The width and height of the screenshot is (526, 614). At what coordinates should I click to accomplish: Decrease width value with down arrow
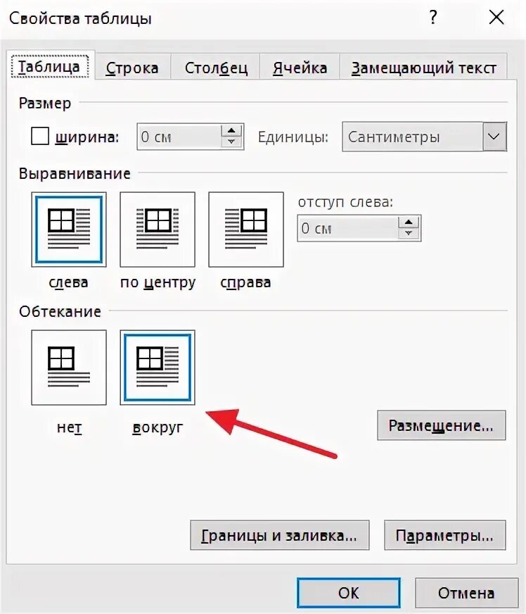click(x=231, y=142)
